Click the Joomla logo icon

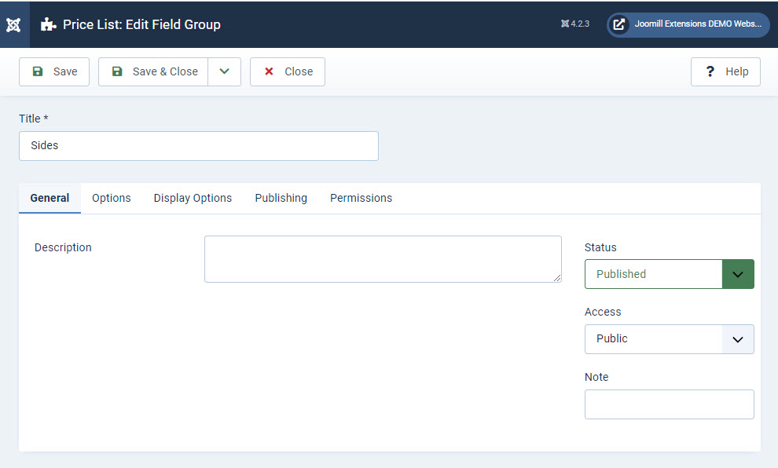[x=13, y=24]
